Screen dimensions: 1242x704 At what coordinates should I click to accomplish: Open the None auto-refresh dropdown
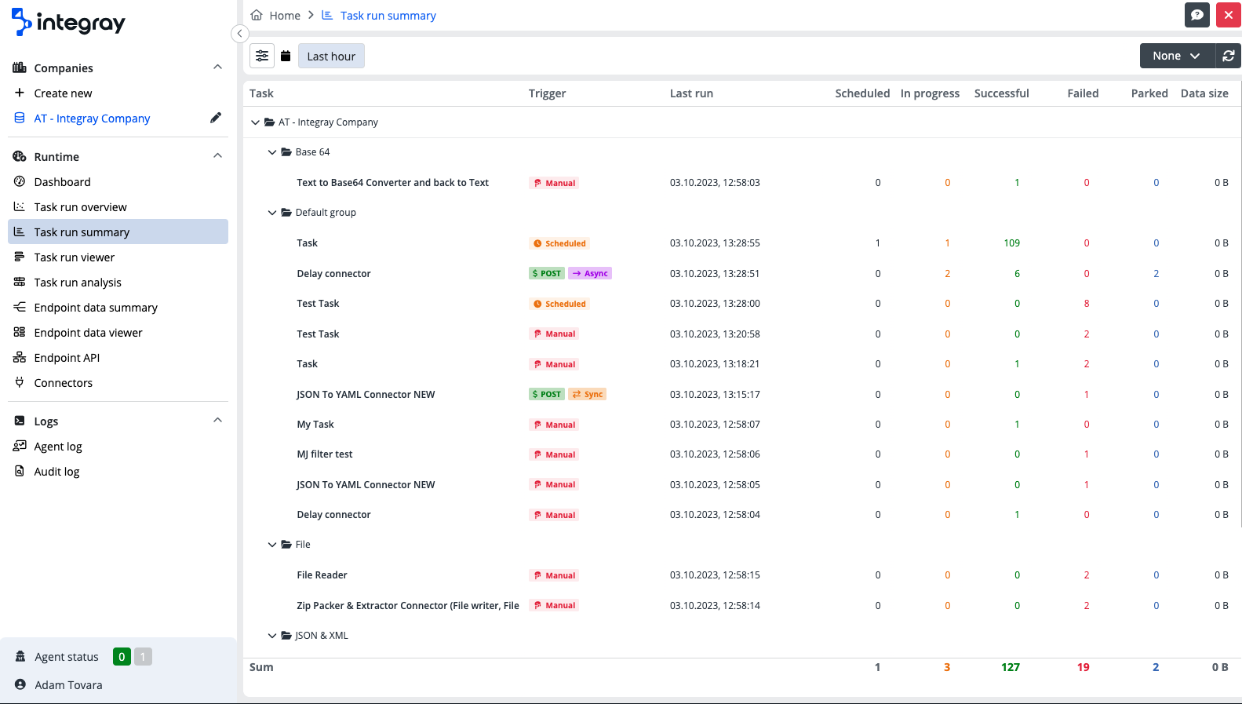[x=1177, y=56]
